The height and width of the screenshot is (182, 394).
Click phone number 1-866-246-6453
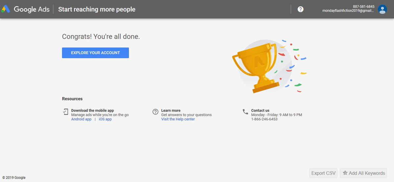(x=264, y=119)
